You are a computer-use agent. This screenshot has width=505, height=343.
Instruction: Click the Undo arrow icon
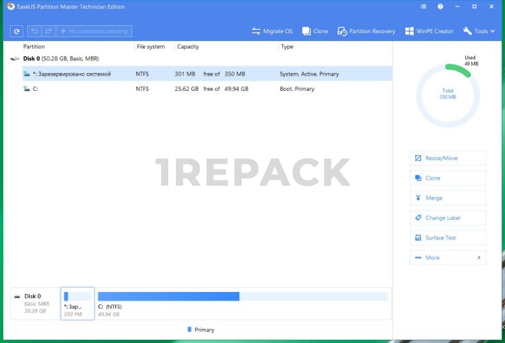click(x=34, y=31)
